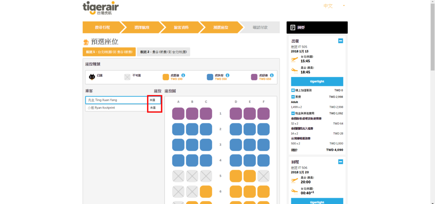Click the takeoff plane icon beside 20:00
This screenshot has height=204, width=435.
pyautogui.click(x=295, y=181)
